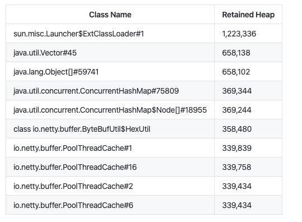Select the PoolThreadCache#16 entry
This screenshot has width=302, height=222.
click(75, 167)
